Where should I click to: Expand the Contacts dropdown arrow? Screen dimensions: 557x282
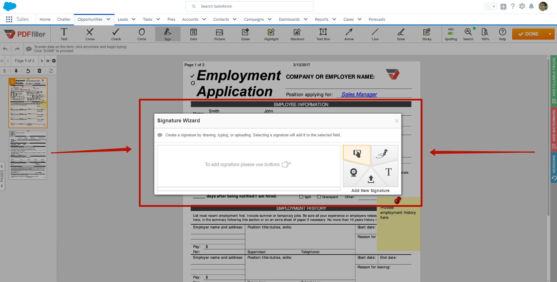235,19
